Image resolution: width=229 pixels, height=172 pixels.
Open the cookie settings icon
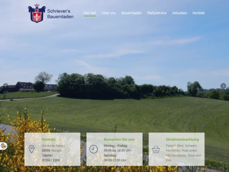4,146
